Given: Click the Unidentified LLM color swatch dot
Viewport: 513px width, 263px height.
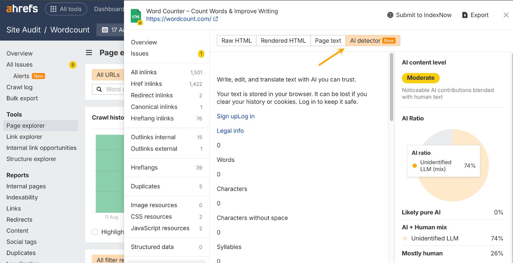Looking at the screenshot, I should click(x=405, y=238).
